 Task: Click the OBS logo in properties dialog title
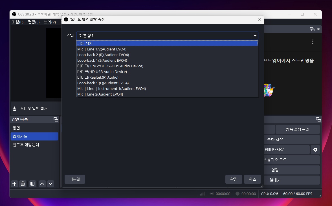pyautogui.click(x=66, y=19)
